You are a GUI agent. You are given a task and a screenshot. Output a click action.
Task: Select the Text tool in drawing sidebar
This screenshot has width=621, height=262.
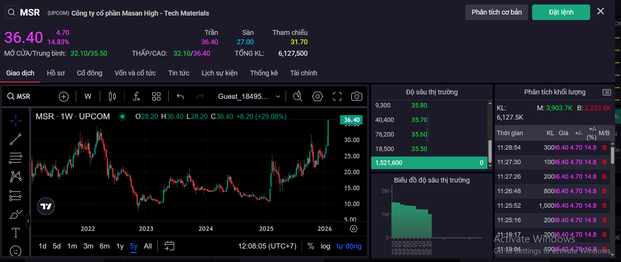pos(16,233)
